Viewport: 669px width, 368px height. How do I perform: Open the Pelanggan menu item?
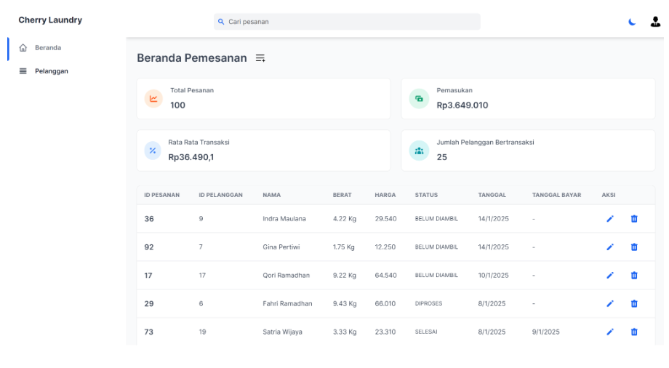[x=51, y=71]
